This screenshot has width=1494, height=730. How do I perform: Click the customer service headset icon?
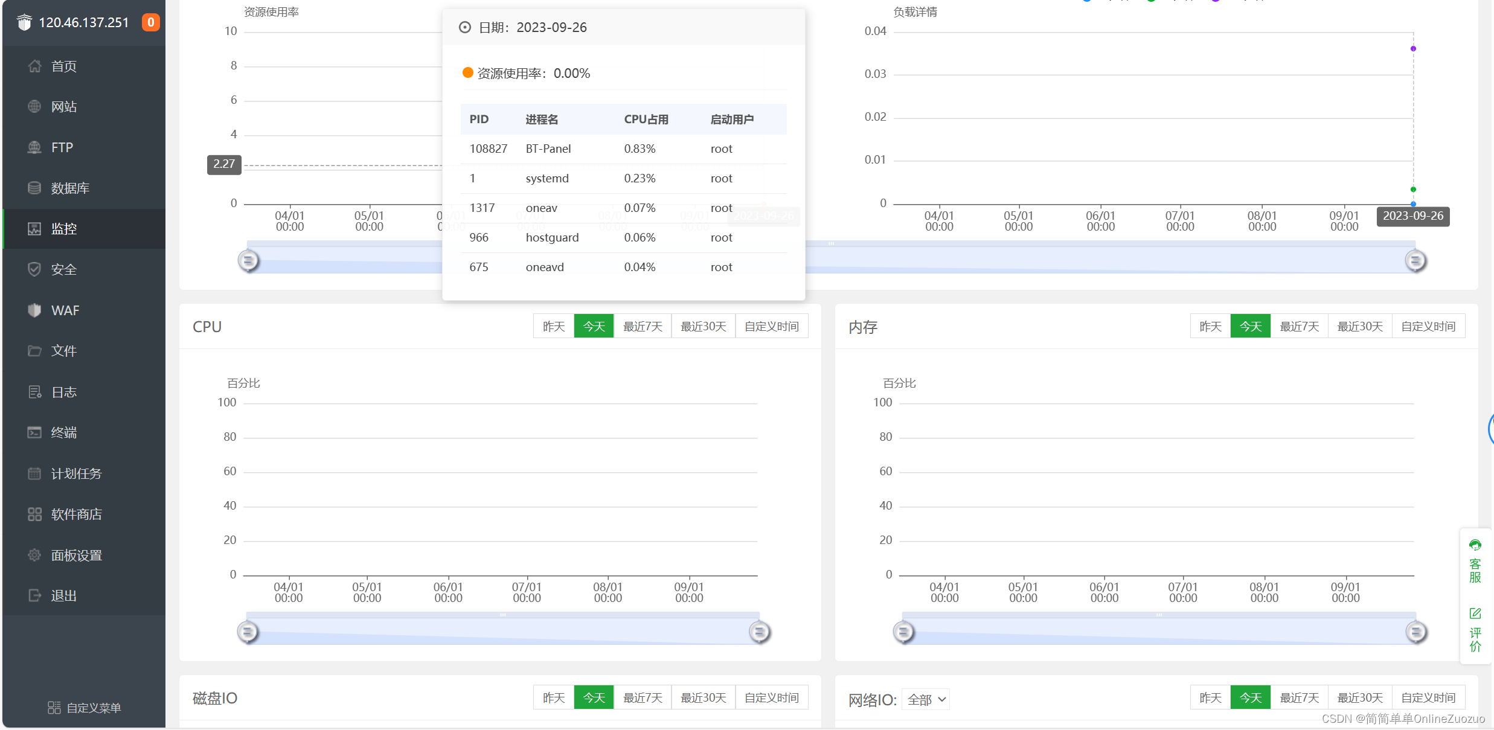[x=1475, y=545]
